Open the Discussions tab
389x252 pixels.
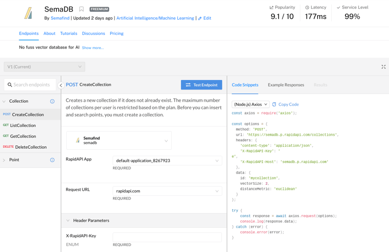[94, 33]
